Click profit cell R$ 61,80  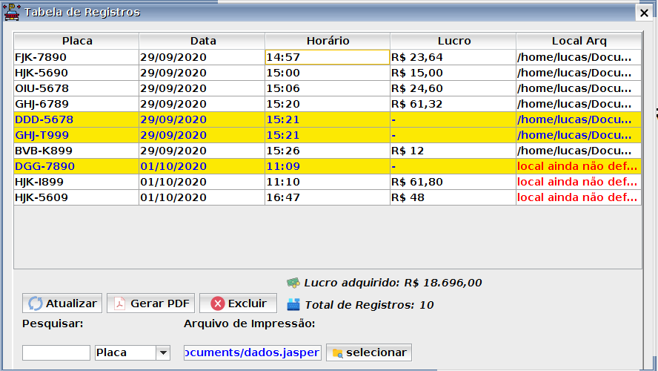(x=453, y=182)
